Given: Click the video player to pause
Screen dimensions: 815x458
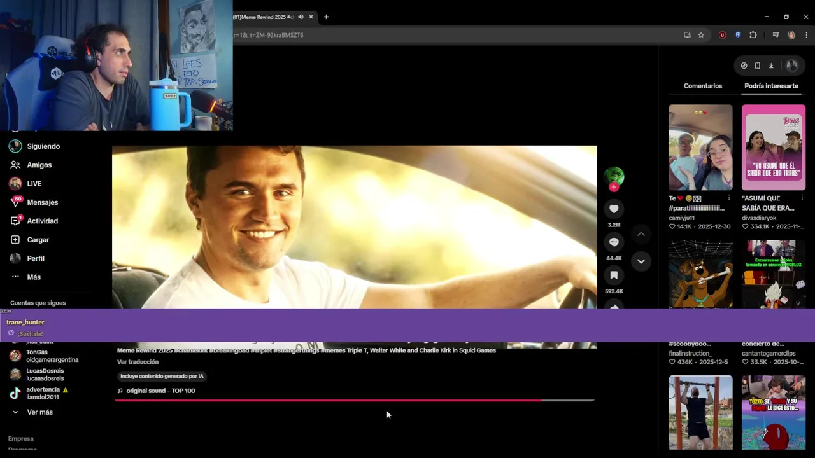Looking at the screenshot, I should pyautogui.click(x=354, y=227).
